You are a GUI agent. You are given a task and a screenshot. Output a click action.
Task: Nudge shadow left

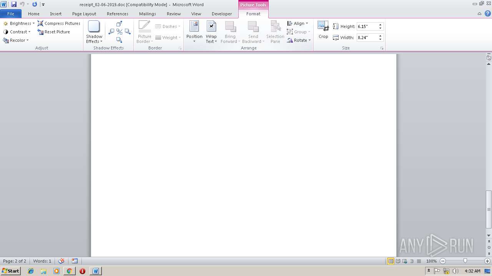111,32
